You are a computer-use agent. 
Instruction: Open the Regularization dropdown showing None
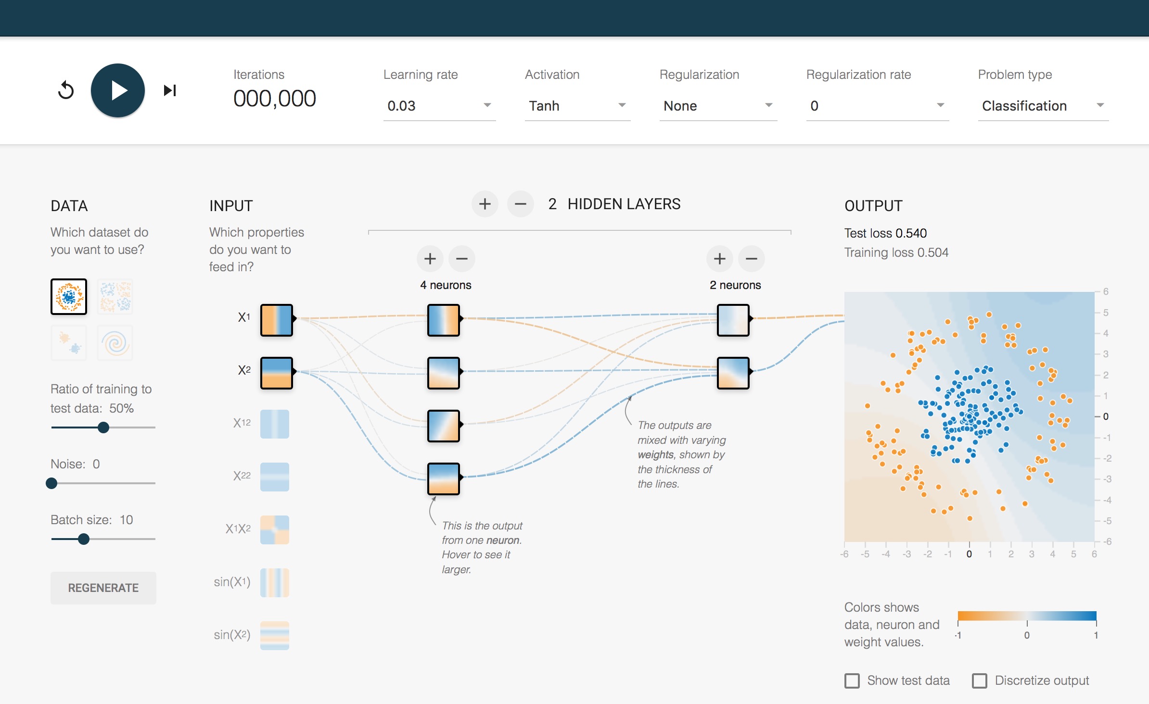717,106
